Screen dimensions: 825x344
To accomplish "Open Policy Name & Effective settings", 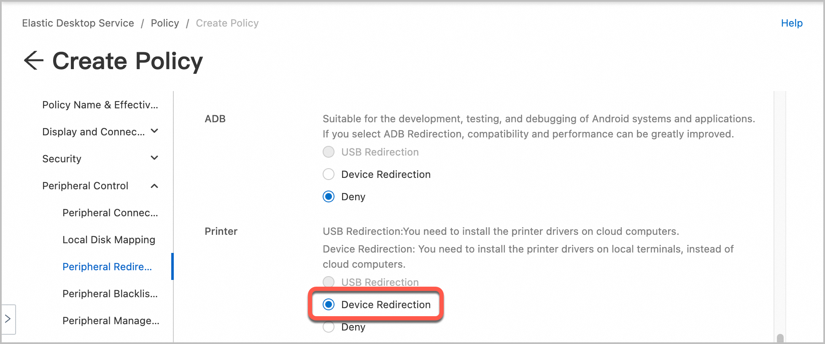I will (100, 105).
